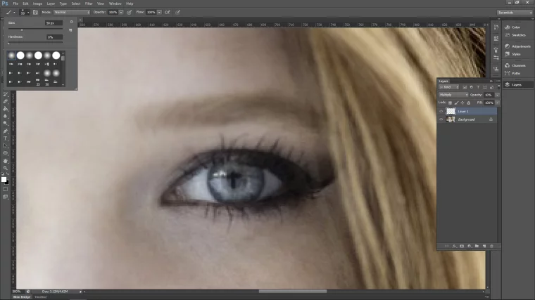This screenshot has height=300, width=535.
Task: Toggle lock all padlock icon
Action: [x=468, y=103]
